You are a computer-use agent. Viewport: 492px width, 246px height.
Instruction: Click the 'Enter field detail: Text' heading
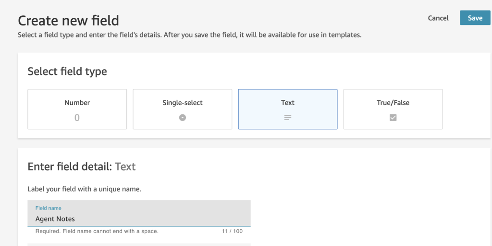tap(82, 167)
